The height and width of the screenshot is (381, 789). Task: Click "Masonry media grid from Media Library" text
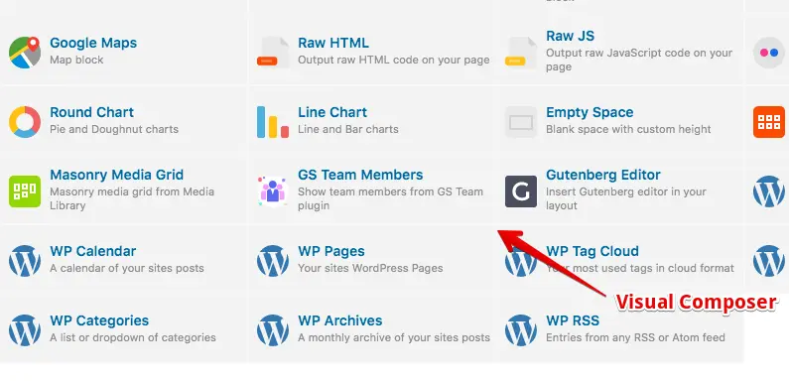click(131, 198)
